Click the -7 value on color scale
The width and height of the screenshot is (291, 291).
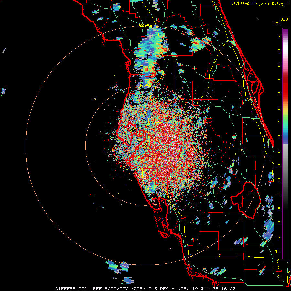278,237
